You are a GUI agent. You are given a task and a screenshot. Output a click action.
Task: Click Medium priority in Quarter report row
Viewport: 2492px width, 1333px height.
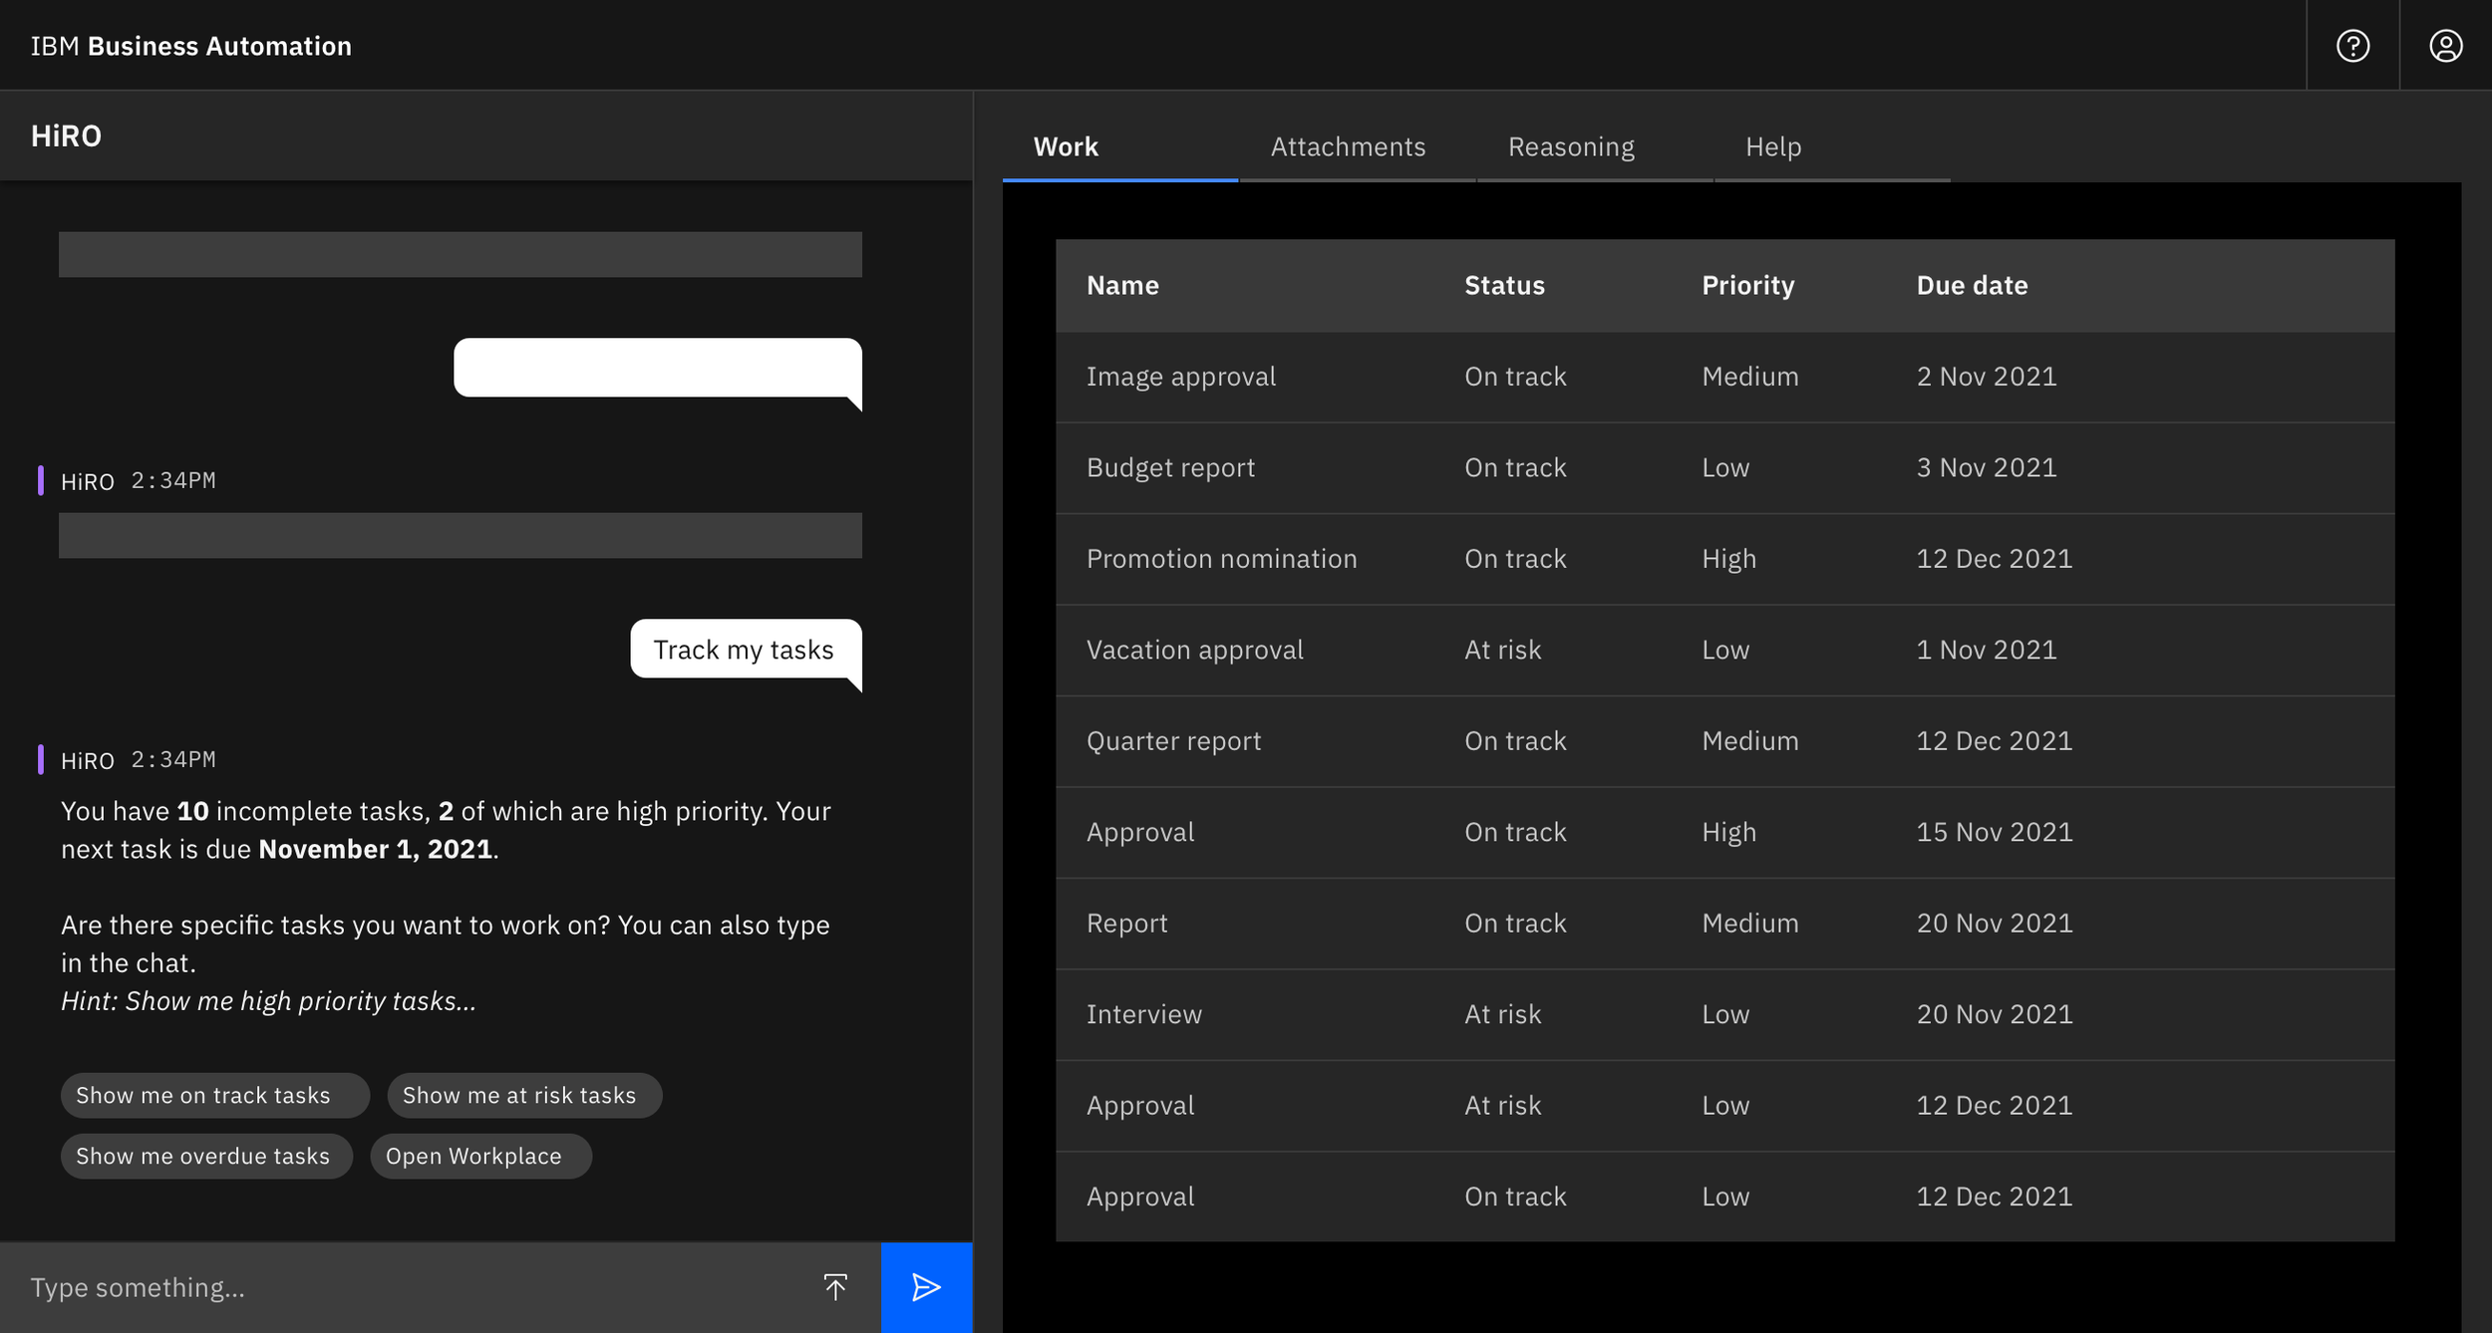point(1749,741)
